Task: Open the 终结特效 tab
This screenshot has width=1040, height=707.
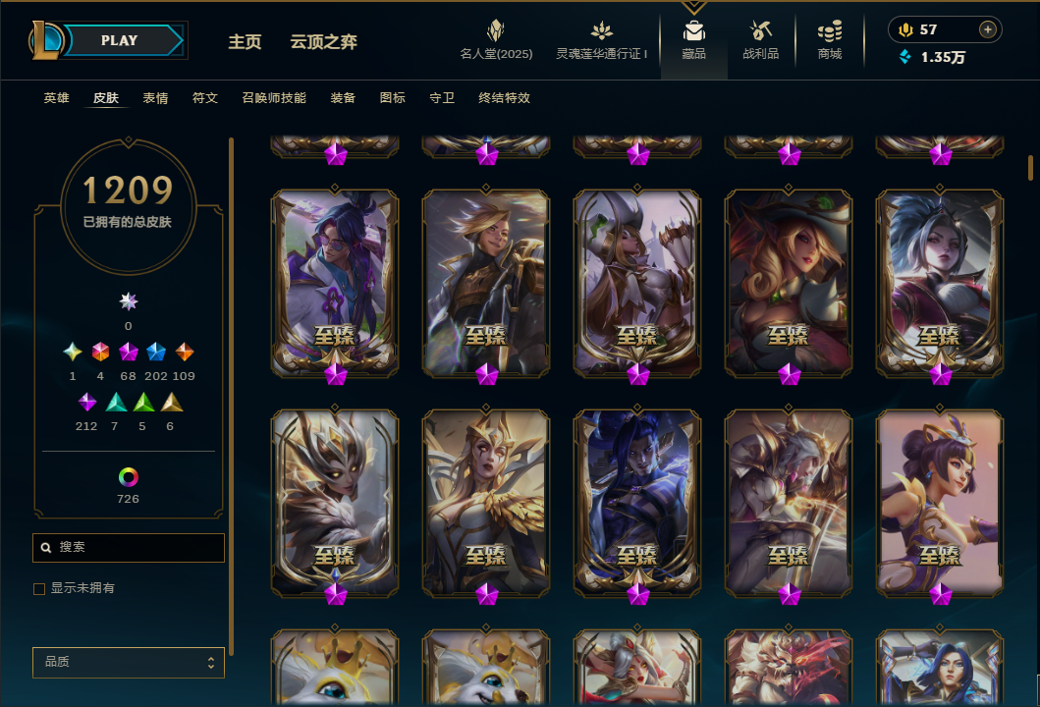Action: tap(504, 98)
